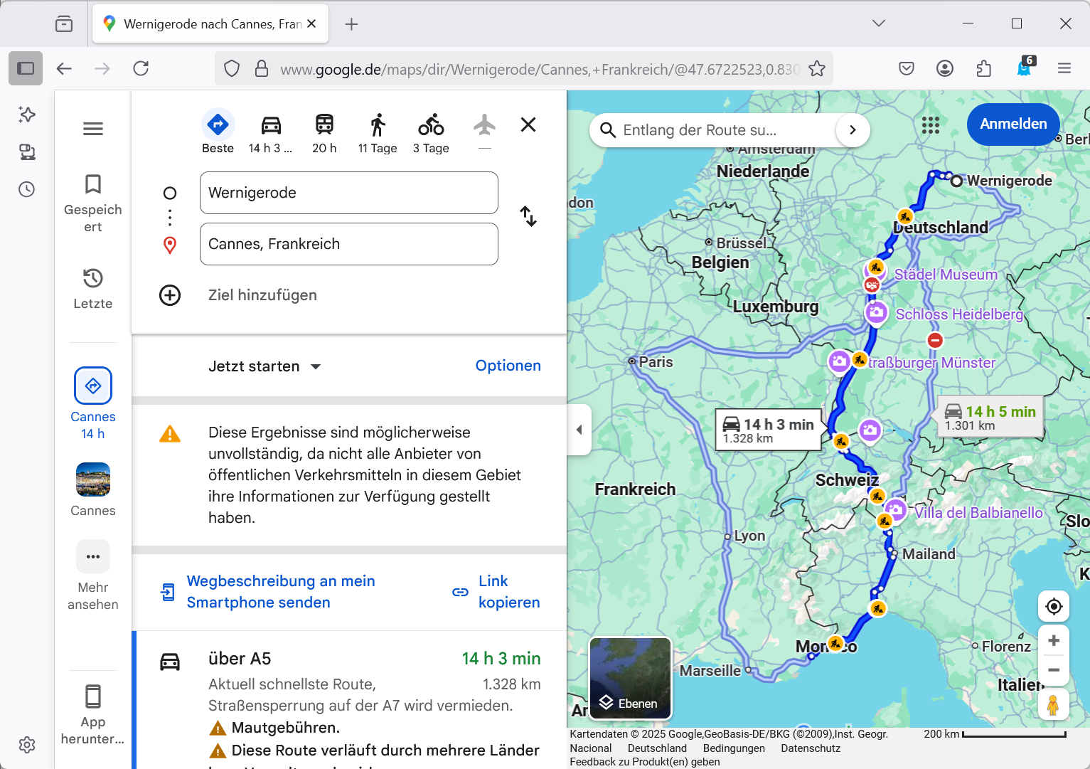Open the Maps hamburger menu

point(93,129)
